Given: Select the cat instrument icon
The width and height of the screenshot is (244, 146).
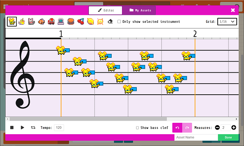Looking at the screenshot, I should pos(31,22).
